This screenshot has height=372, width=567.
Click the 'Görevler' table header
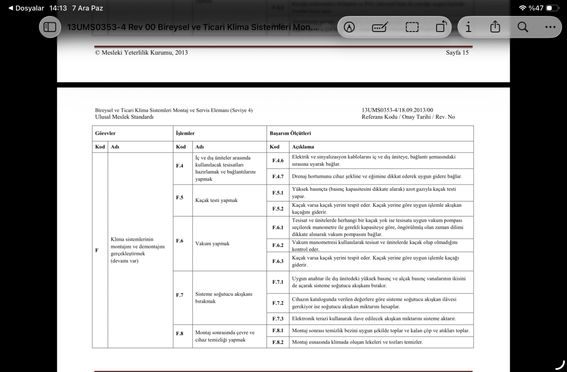click(106, 133)
